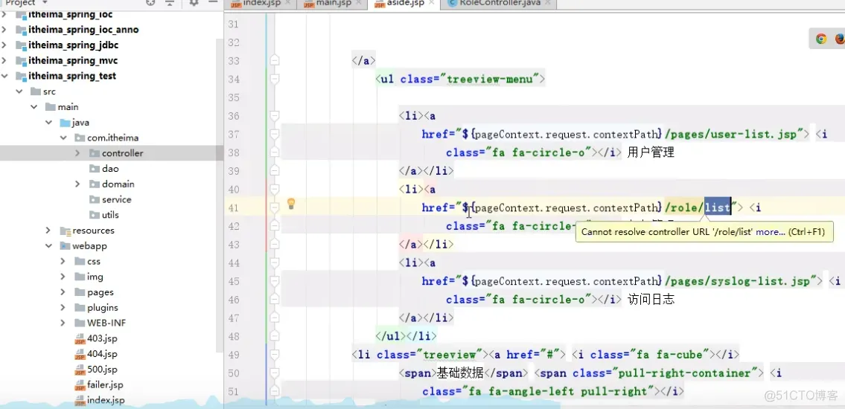Image resolution: width=845 pixels, height=409 pixels.
Task: Click line number 50 in the gutter
Action: 234,373
